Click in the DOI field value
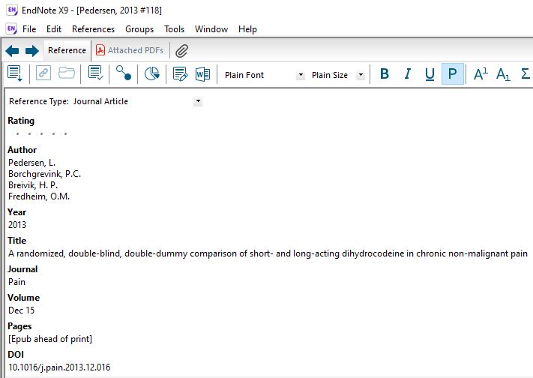The image size is (533, 378). [x=59, y=367]
